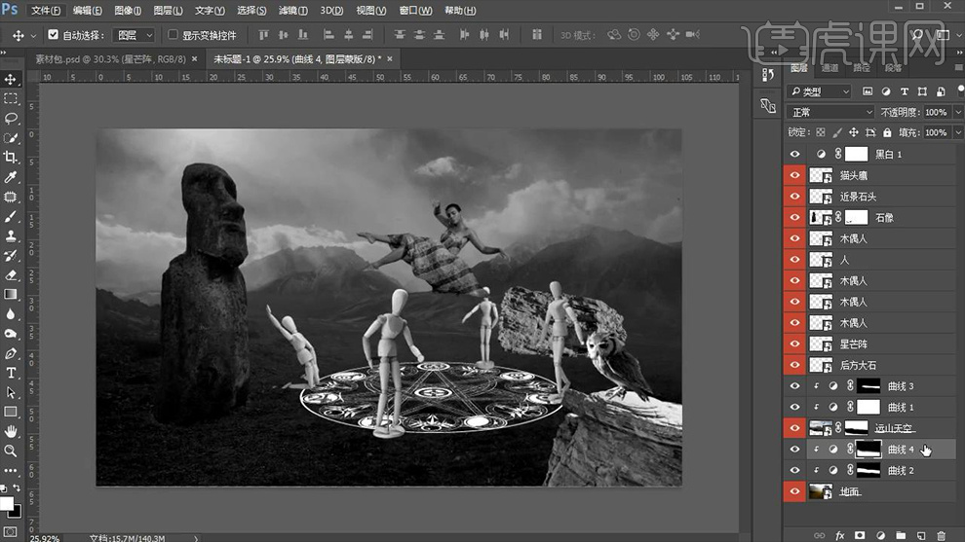Select the Rectangular Marquee tool
Viewport: 965px width, 542px height.
point(11,99)
